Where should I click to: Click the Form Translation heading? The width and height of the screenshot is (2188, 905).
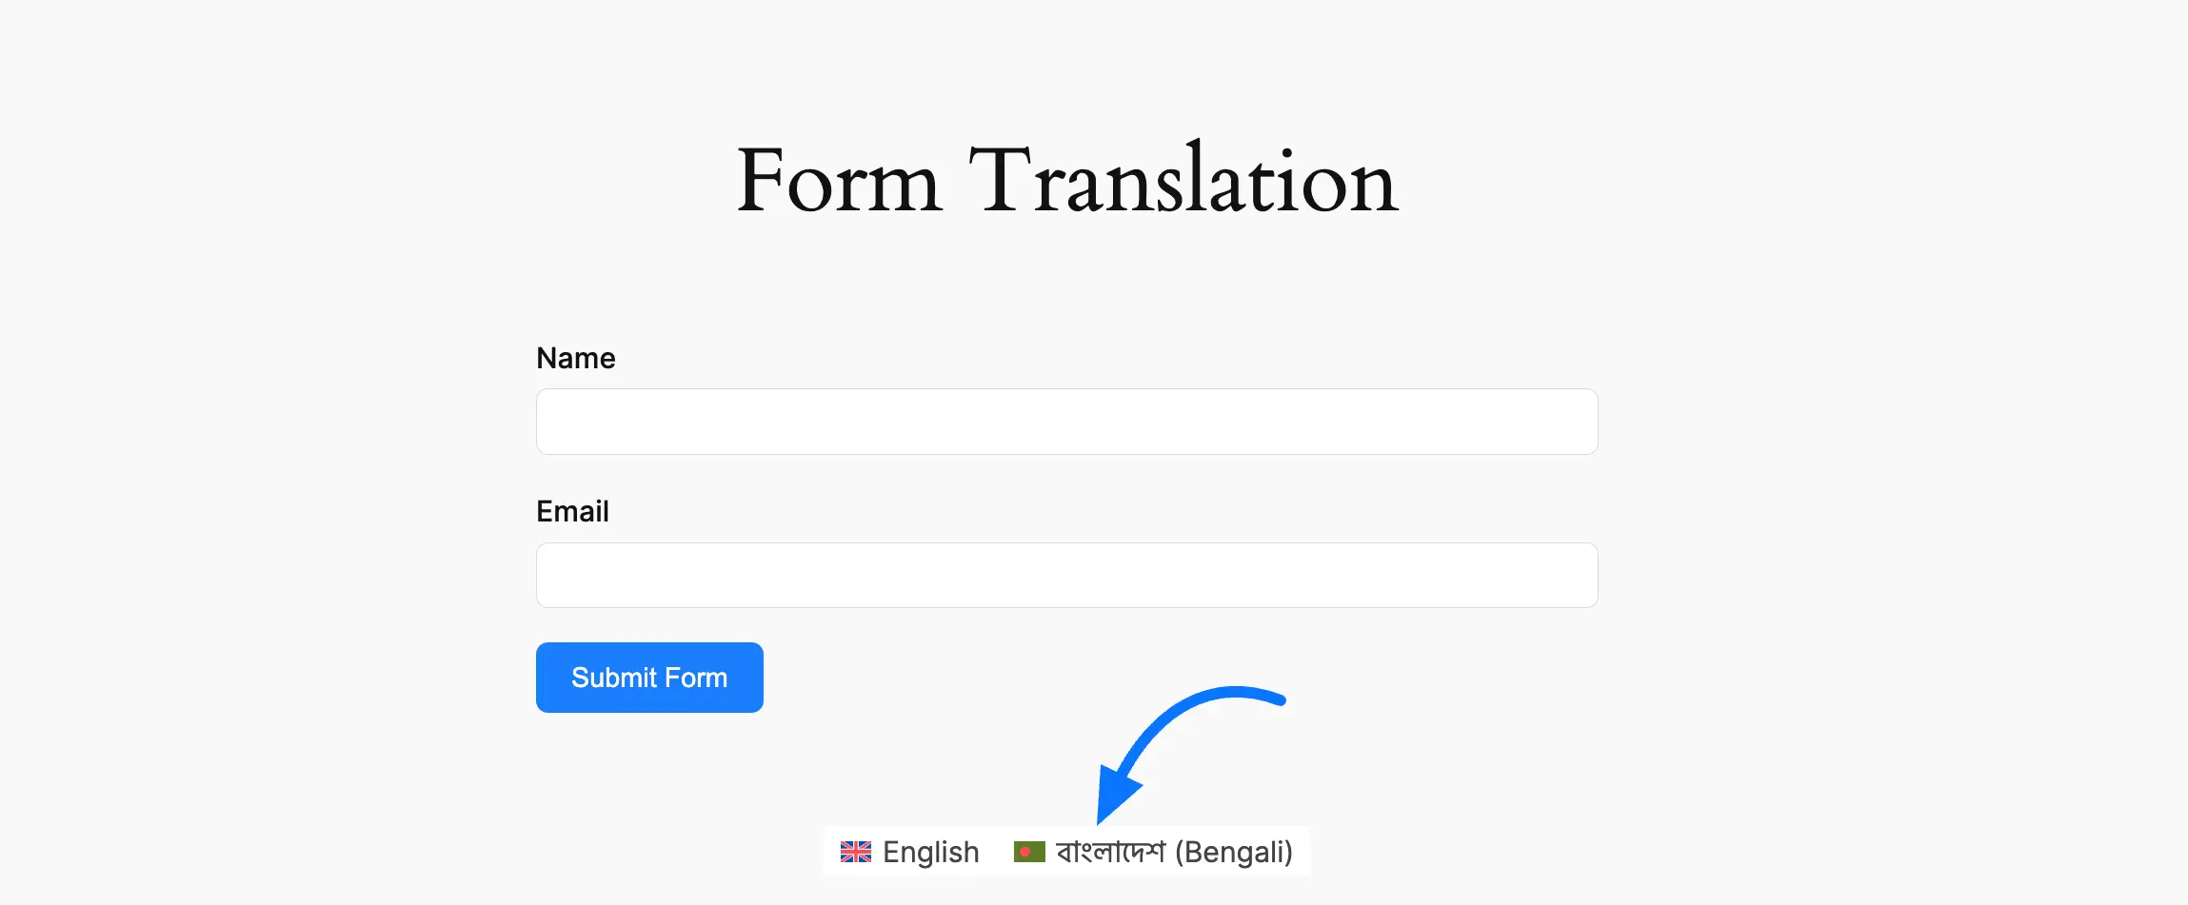(1067, 181)
